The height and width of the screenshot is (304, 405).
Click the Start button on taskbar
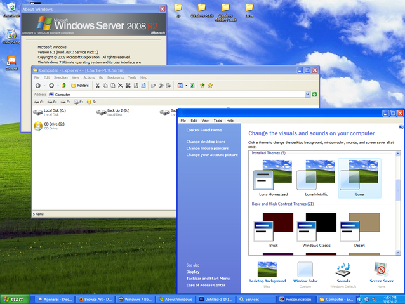click(x=14, y=299)
